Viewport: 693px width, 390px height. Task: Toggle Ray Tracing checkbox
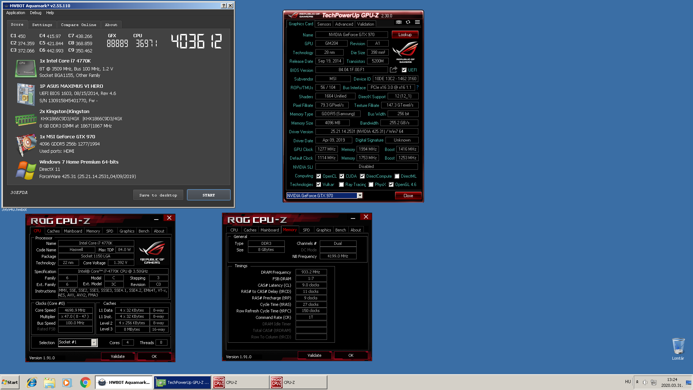[x=341, y=185]
